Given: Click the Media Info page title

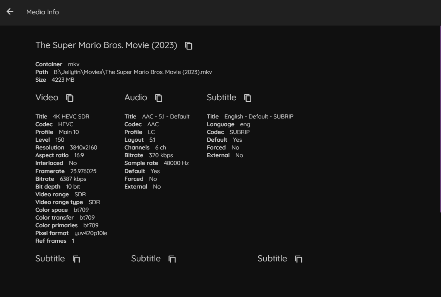Looking at the screenshot, I should tap(43, 12).
